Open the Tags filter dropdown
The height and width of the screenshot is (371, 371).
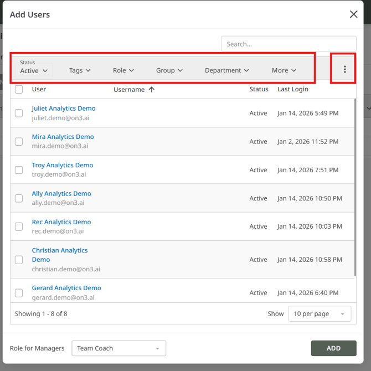80,70
